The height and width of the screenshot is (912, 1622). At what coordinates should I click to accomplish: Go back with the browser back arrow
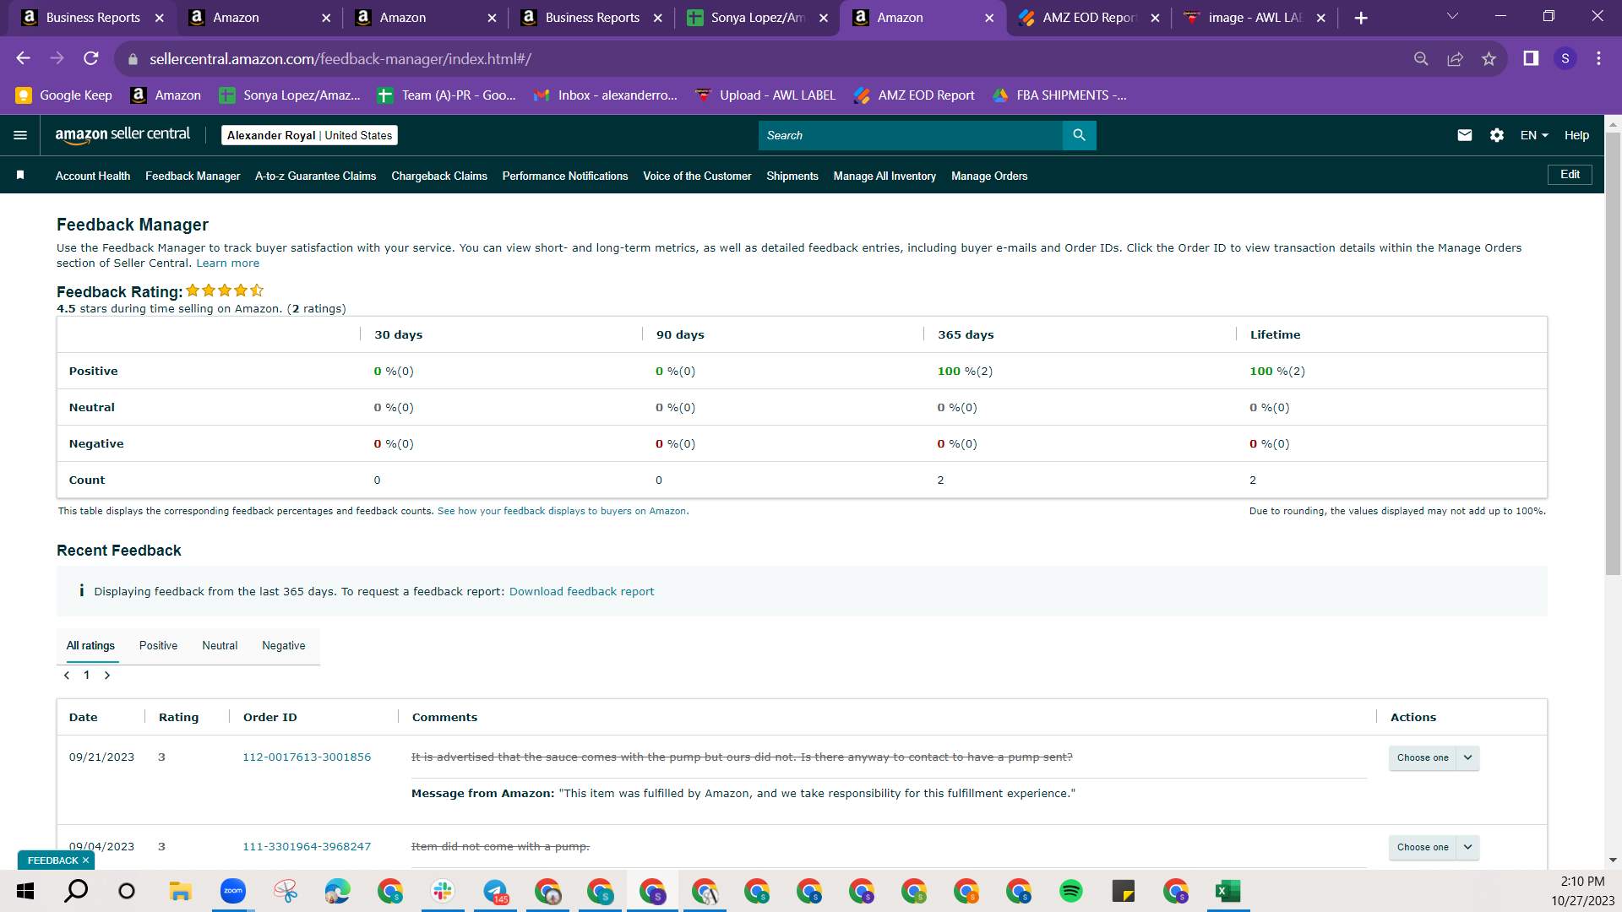(x=23, y=58)
